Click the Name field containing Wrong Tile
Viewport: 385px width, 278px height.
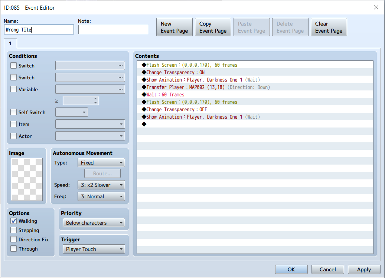pos(39,30)
